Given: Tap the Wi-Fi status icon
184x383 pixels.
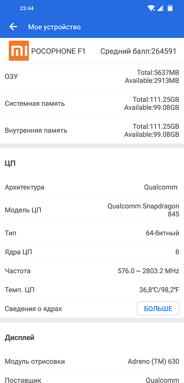Looking at the screenshot, I should point(151,8).
